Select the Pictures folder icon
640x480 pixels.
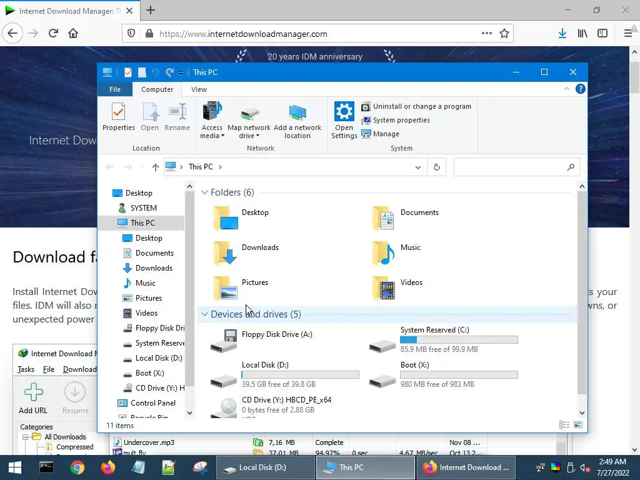(x=225, y=287)
